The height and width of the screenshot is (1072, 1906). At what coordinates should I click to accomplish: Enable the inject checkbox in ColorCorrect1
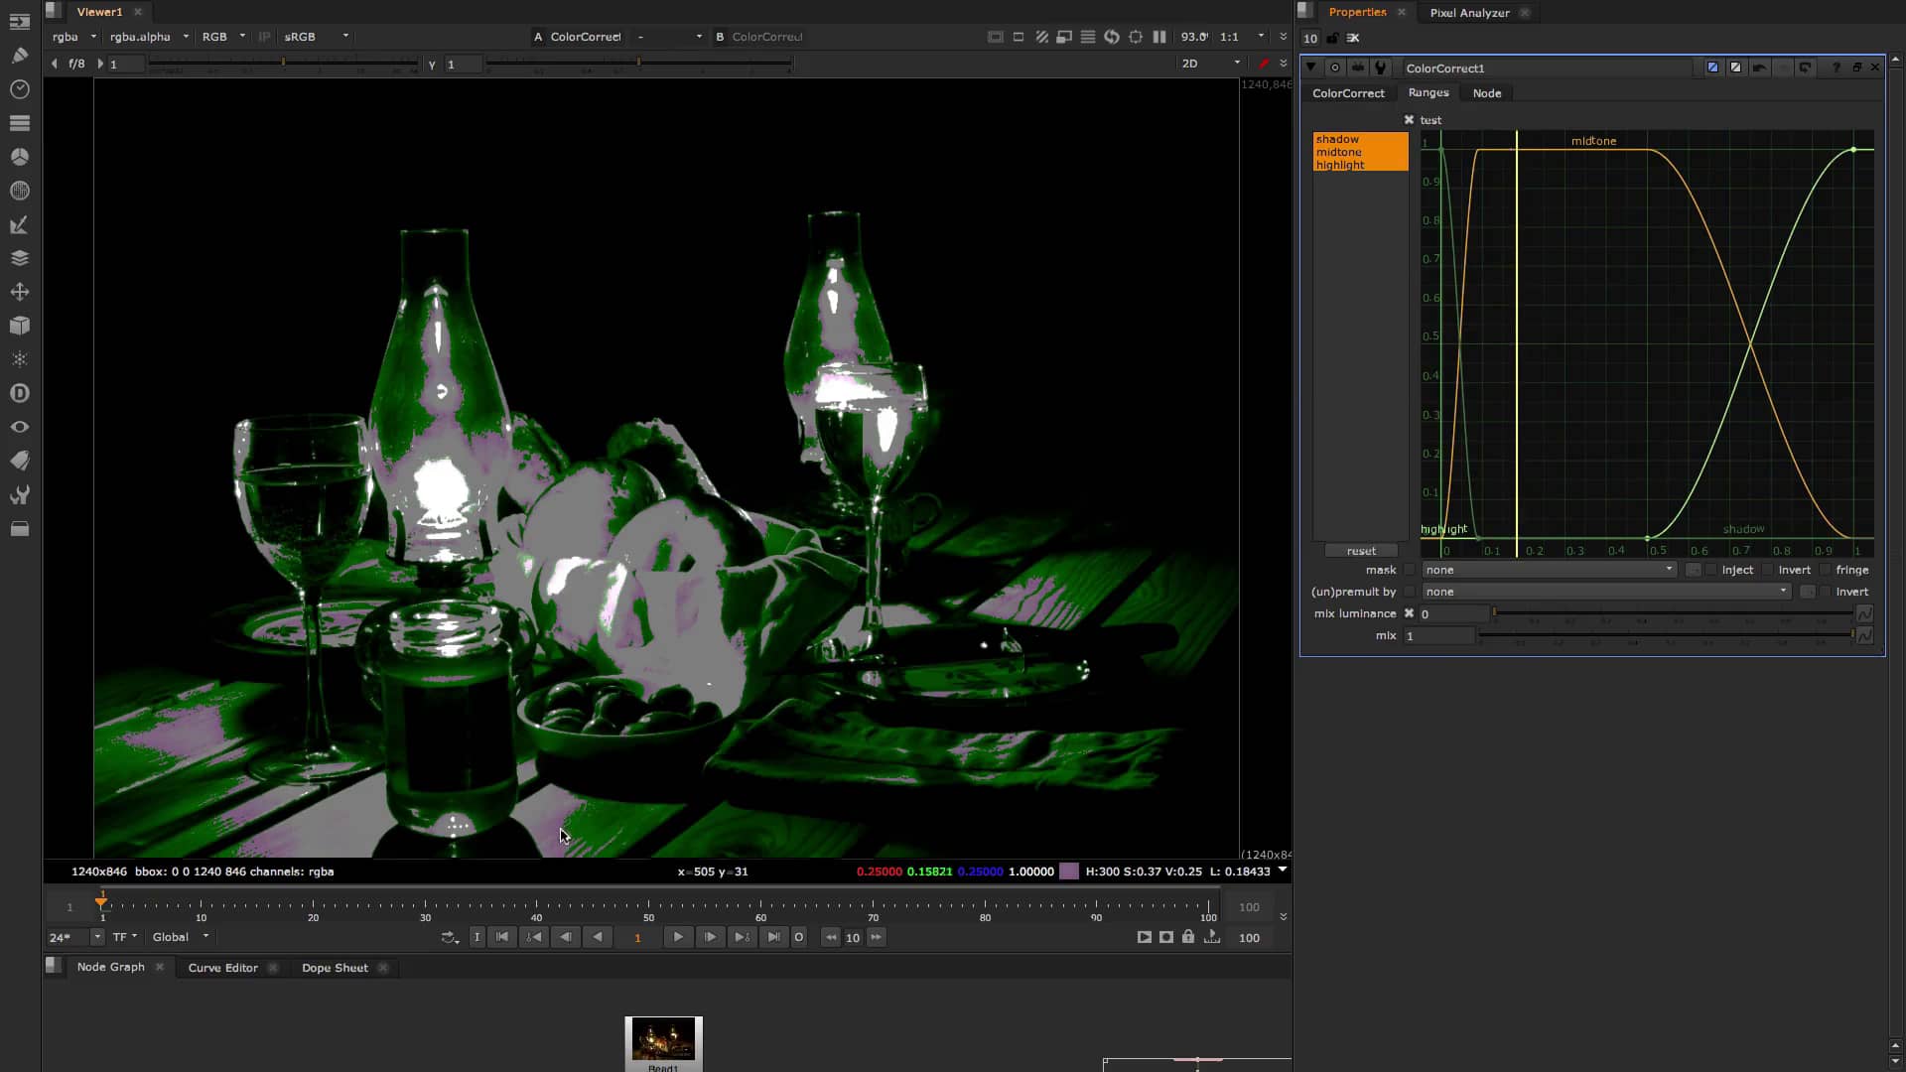coord(1709,570)
